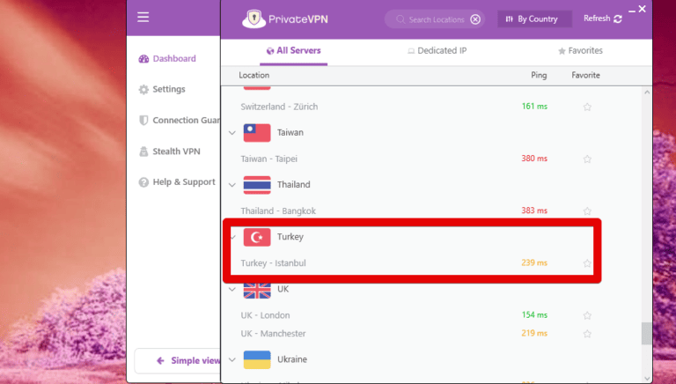
Task: Switch to Simple view
Action: (188, 360)
